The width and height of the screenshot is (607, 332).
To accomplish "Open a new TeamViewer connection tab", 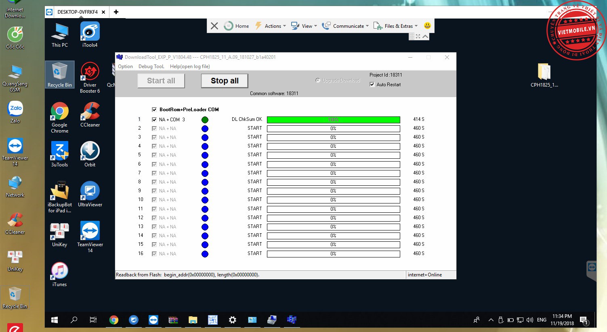I will (x=116, y=12).
